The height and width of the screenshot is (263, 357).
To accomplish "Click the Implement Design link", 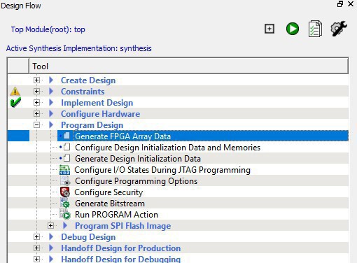I will (x=97, y=103).
